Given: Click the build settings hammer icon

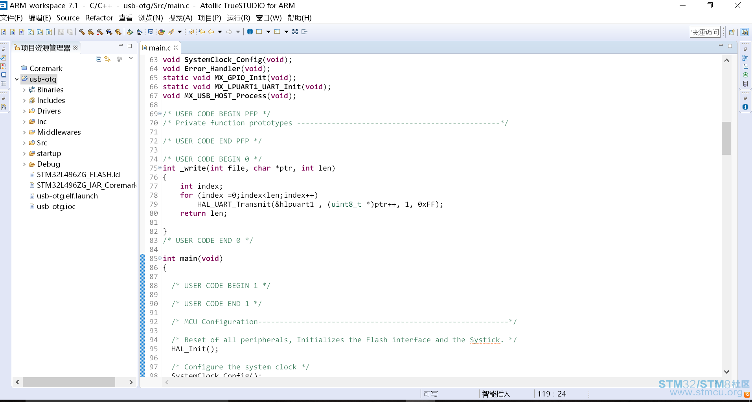Looking at the screenshot, I should coord(109,32).
